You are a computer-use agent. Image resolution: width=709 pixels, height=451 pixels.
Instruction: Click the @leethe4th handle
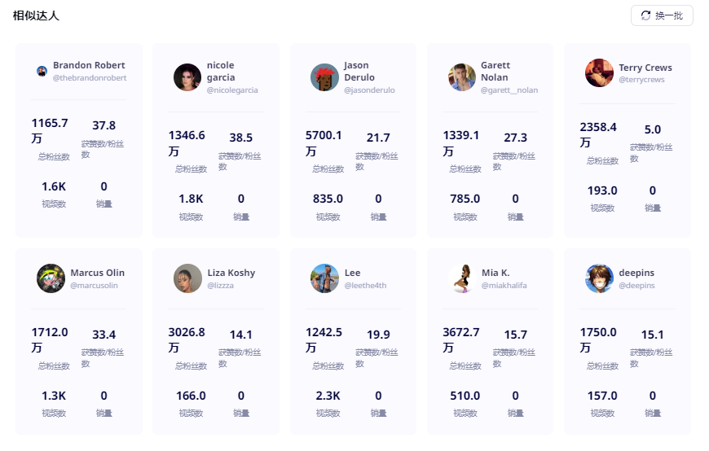click(x=365, y=285)
